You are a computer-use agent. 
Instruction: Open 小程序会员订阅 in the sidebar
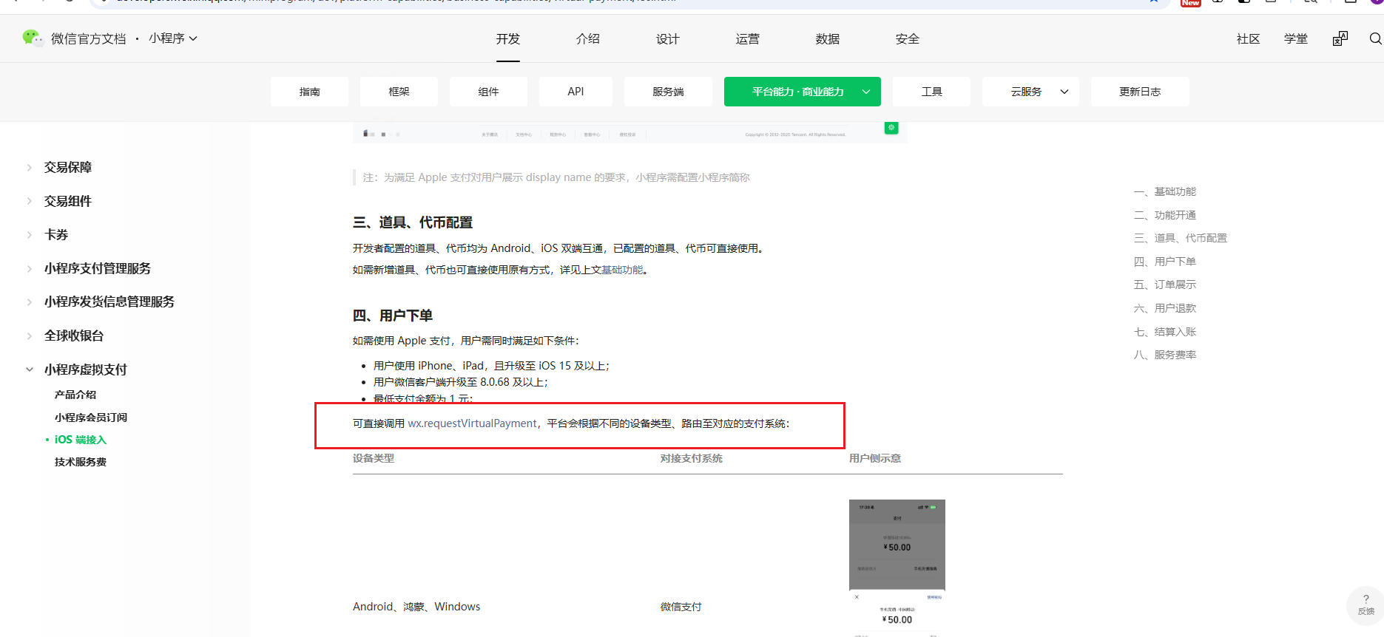[x=91, y=418]
